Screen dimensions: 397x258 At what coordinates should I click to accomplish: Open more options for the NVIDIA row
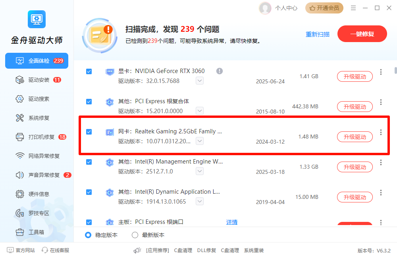coord(381,72)
